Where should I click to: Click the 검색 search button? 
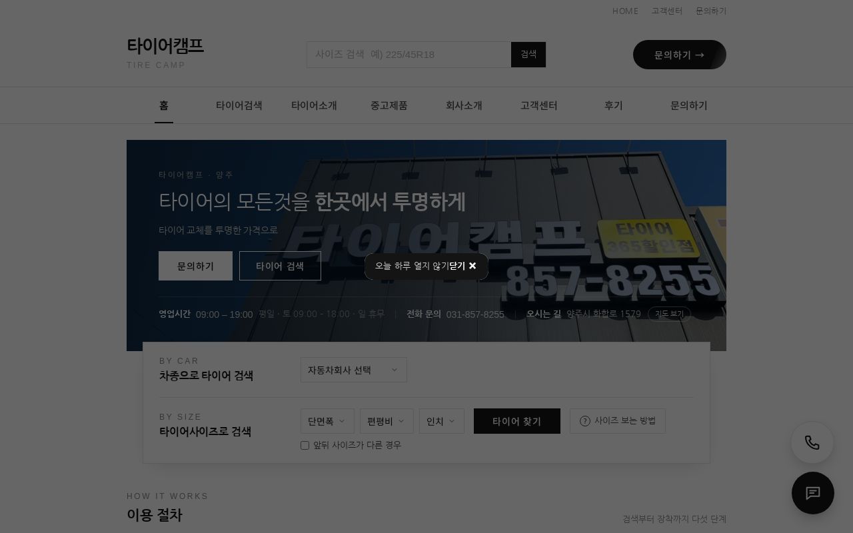(528, 55)
